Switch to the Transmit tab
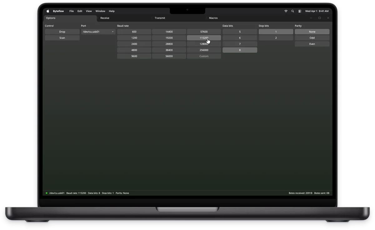 click(x=179, y=18)
